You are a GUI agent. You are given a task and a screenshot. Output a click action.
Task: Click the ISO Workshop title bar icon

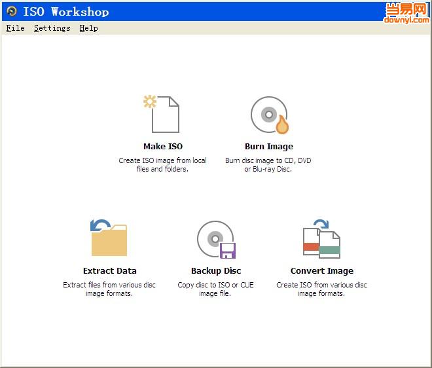pos(12,11)
